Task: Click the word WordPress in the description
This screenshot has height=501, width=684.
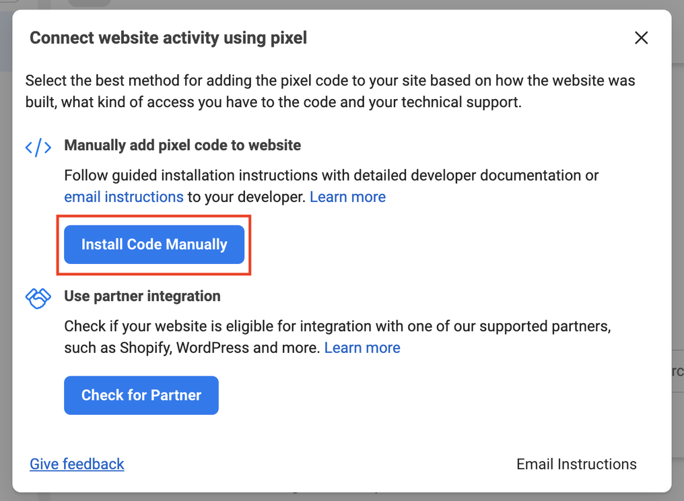Action: coord(214,348)
